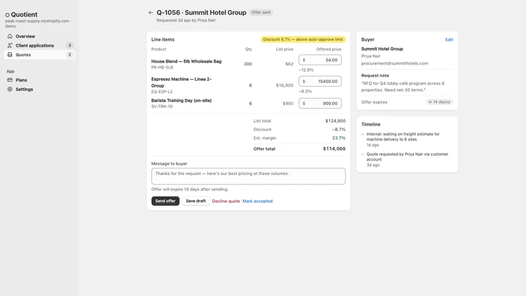The height and width of the screenshot is (296, 526).
Task: Click the Offered price column header
Action: (x=328, y=49)
